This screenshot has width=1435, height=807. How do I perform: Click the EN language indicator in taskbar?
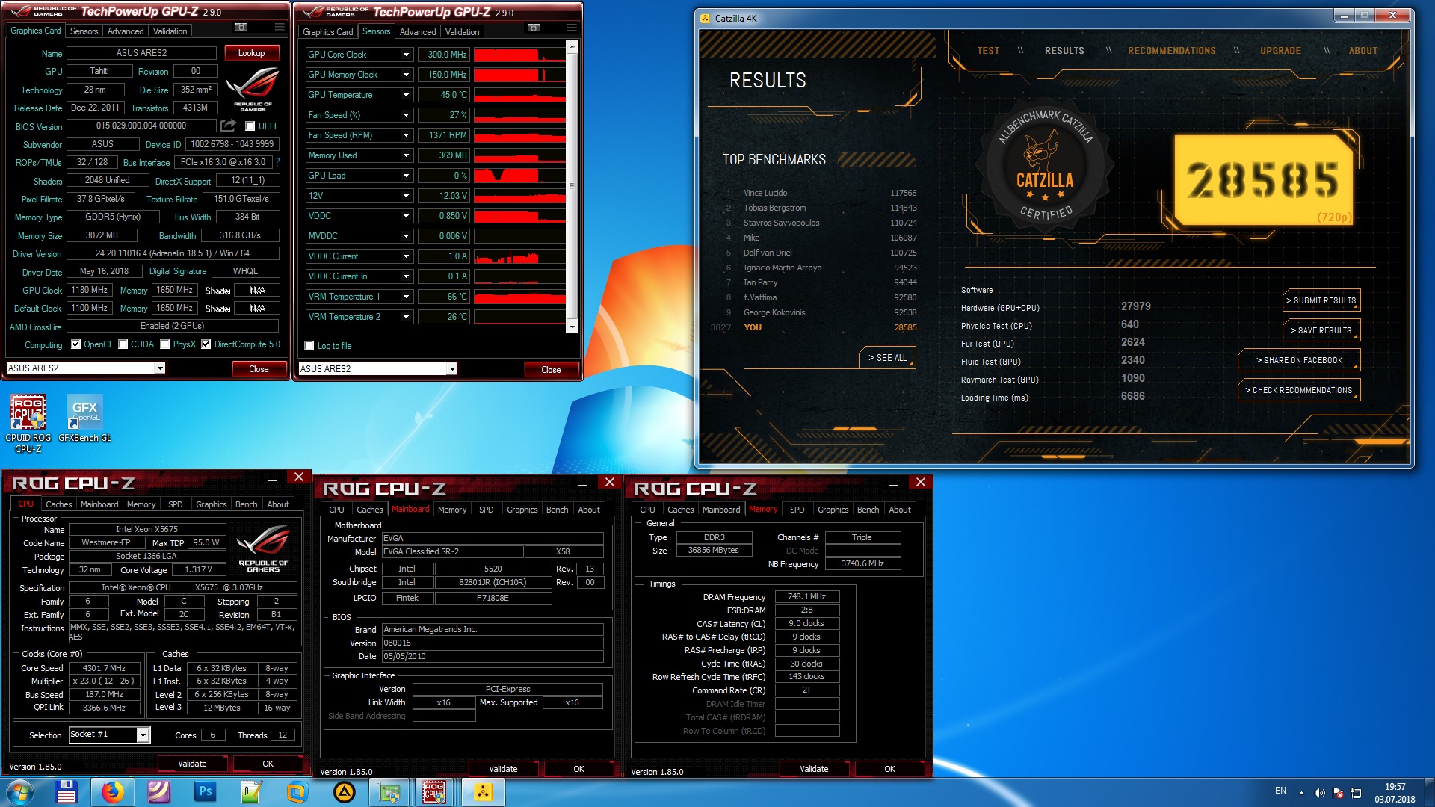[x=1280, y=791]
